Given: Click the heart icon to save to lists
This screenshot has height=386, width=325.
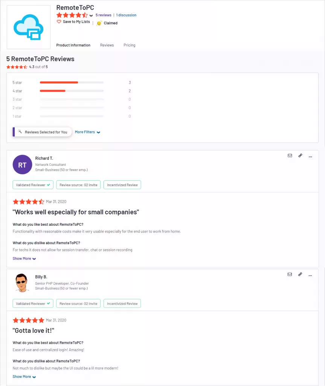Looking at the screenshot, I should pos(59,21).
